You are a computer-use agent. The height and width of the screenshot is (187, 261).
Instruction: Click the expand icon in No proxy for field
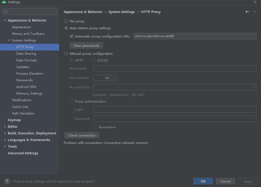(253, 87)
